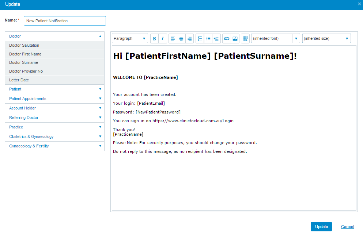This screenshot has height=235, width=363.
Task: Close the Update dialog
Action: [x=359, y=4]
